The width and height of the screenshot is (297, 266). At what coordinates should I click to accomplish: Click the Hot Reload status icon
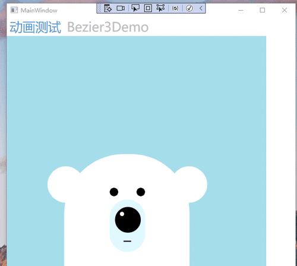pyautogui.click(x=175, y=8)
